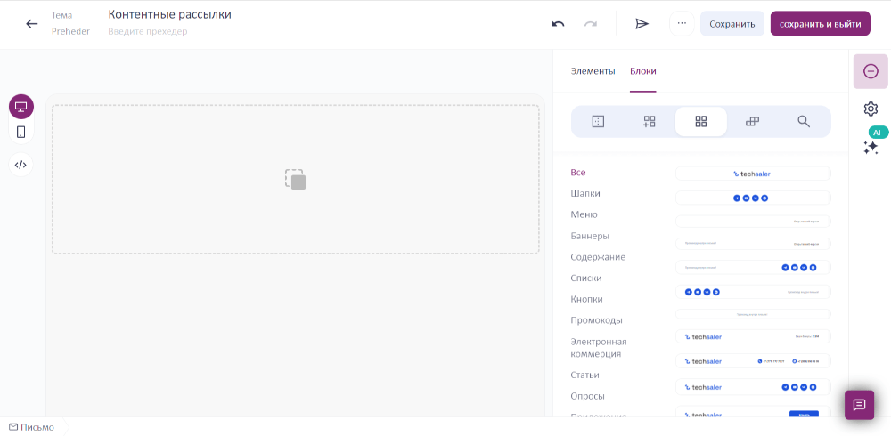This screenshot has height=436, width=891.
Task: Open the three-dots more options menu
Action: pos(682,24)
